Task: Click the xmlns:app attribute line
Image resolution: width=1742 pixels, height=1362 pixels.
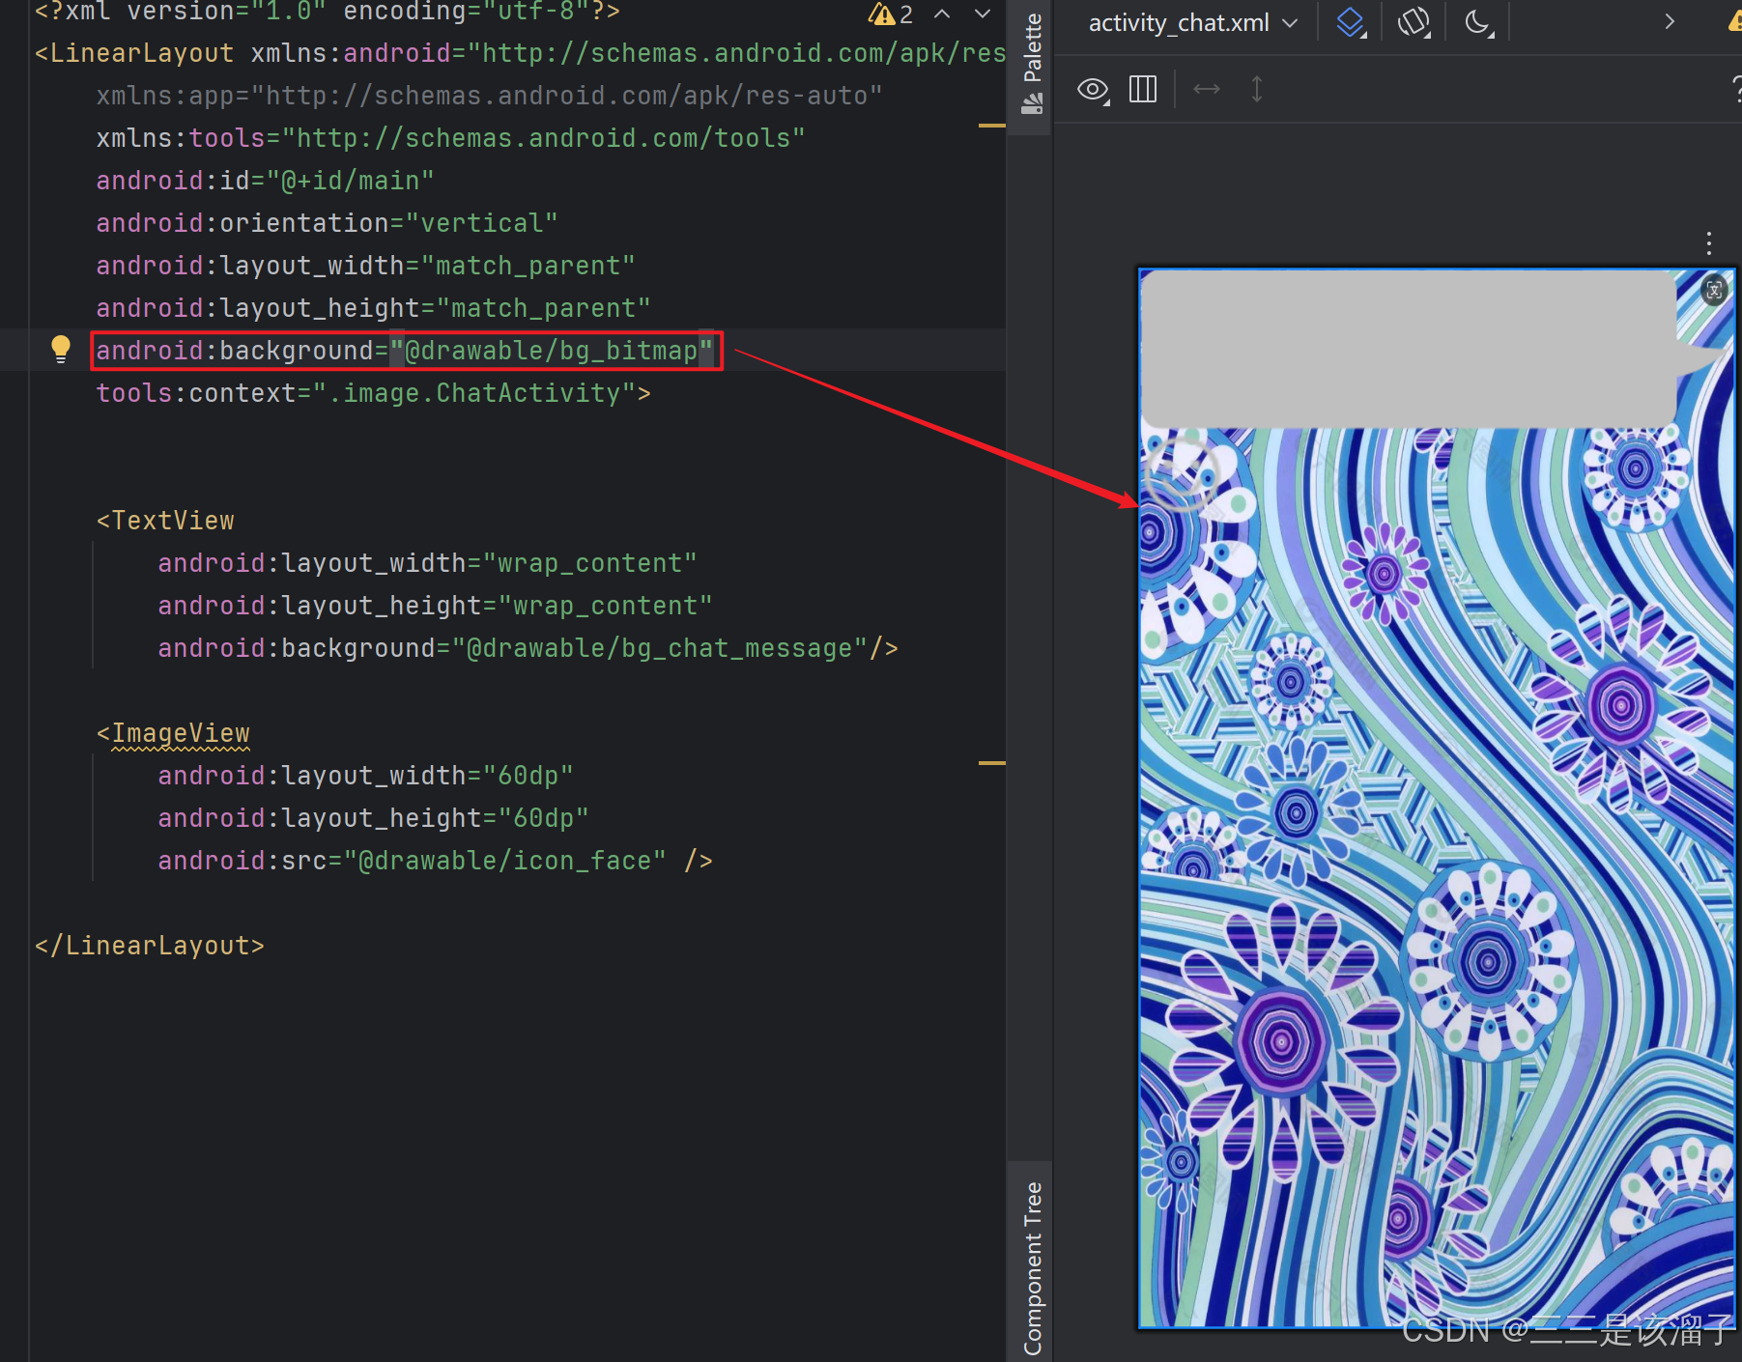Action: coord(489,96)
